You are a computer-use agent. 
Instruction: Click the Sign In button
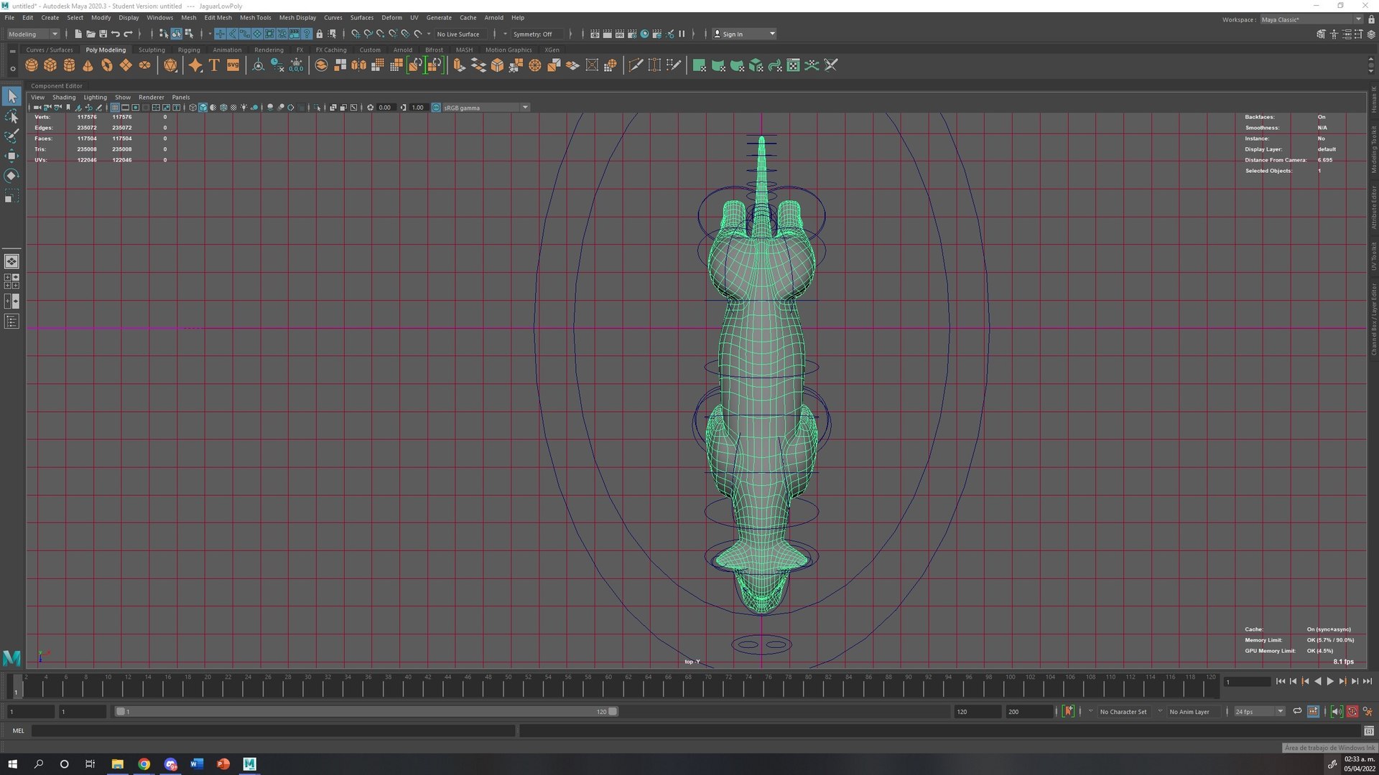(x=744, y=34)
